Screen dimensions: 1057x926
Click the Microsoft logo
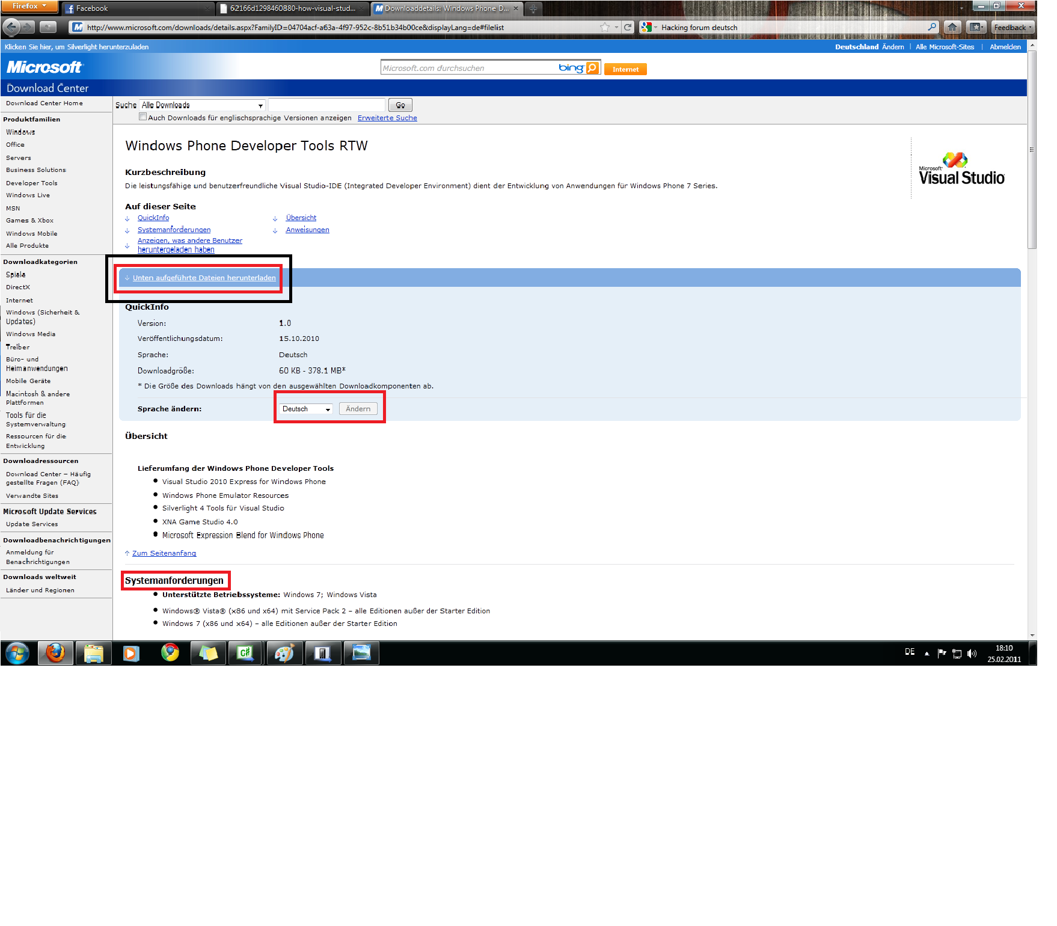(44, 67)
